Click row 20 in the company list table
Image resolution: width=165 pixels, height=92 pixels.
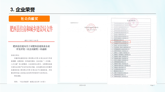(x=131, y=58)
